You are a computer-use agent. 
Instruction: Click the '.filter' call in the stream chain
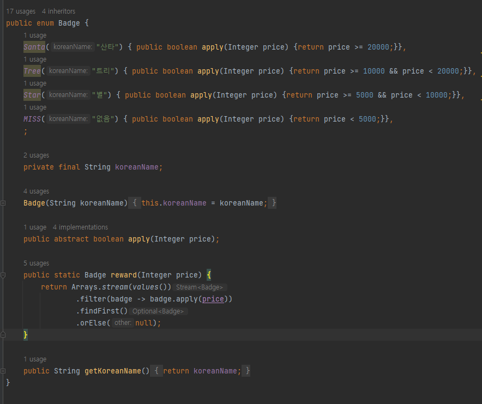click(91, 299)
